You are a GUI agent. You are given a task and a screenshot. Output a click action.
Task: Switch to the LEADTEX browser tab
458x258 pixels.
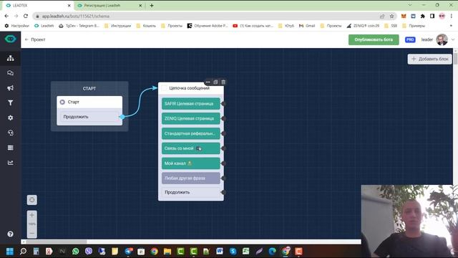point(37,5)
